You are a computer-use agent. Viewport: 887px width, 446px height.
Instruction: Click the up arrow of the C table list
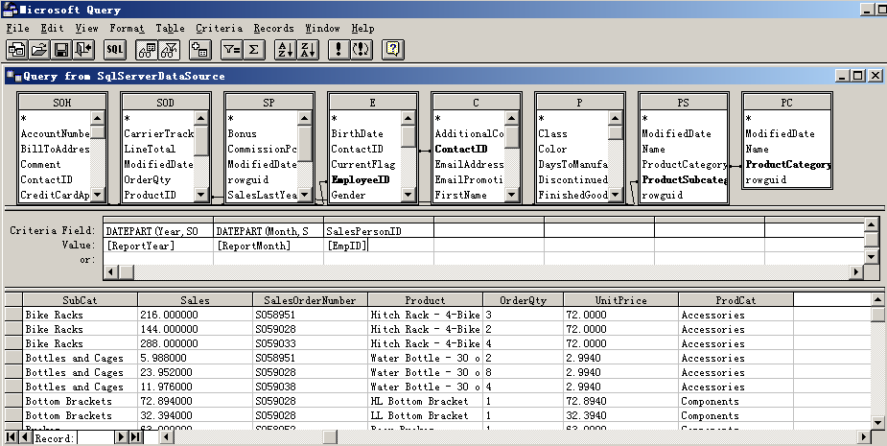pos(512,118)
